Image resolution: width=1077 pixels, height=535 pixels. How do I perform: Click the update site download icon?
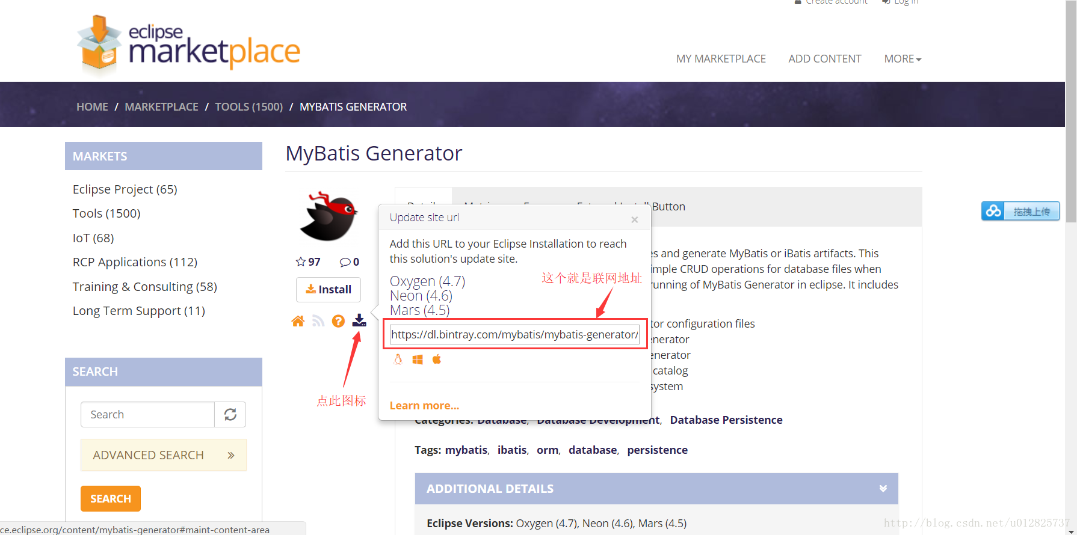359,320
